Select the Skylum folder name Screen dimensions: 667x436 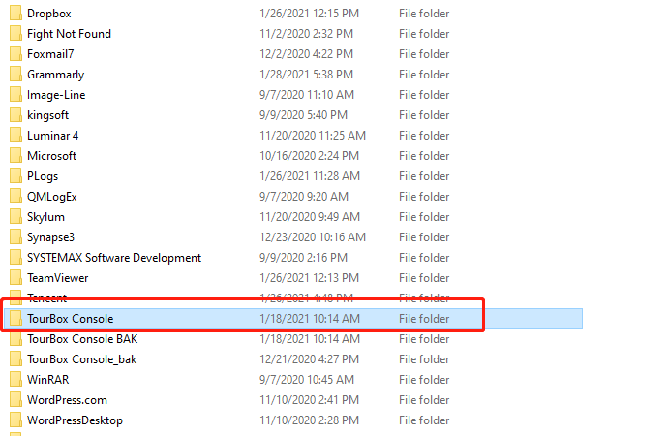click(45, 217)
